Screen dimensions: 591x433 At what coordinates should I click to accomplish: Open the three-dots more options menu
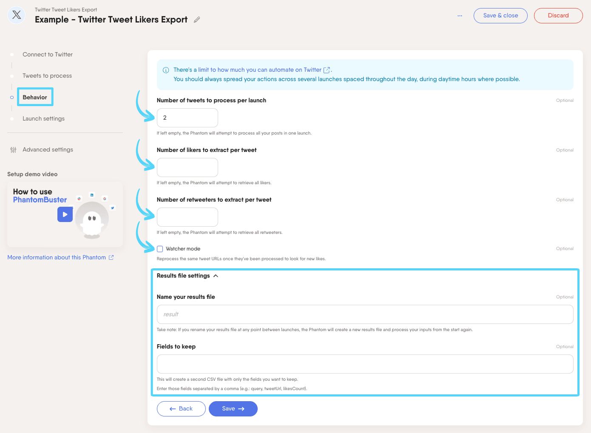pyautogui.click(x=460, y=16)
